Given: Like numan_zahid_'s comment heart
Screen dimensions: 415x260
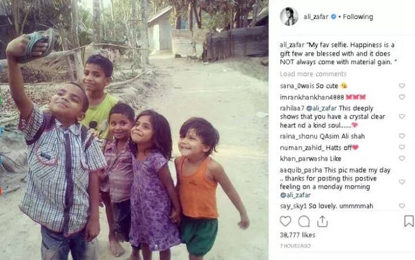Looking at the screenshot, I should pos(402,147).
